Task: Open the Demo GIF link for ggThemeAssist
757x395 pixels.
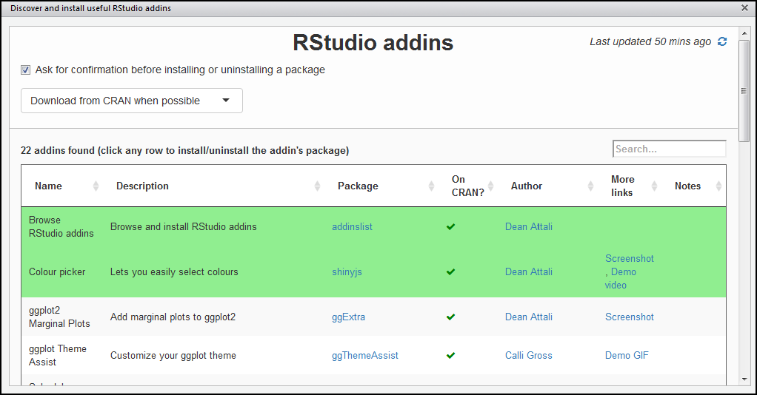Action: 627,356
